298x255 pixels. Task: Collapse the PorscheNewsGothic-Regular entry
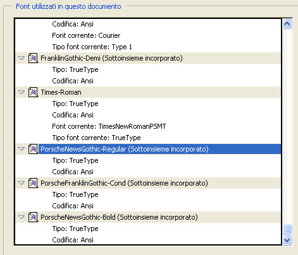point(21,149)
